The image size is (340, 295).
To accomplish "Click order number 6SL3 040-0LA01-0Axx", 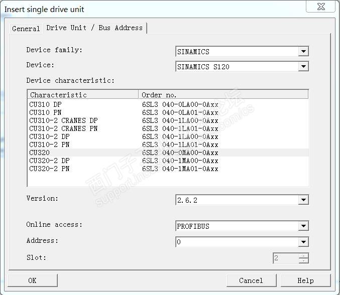I will pos(180,112).
